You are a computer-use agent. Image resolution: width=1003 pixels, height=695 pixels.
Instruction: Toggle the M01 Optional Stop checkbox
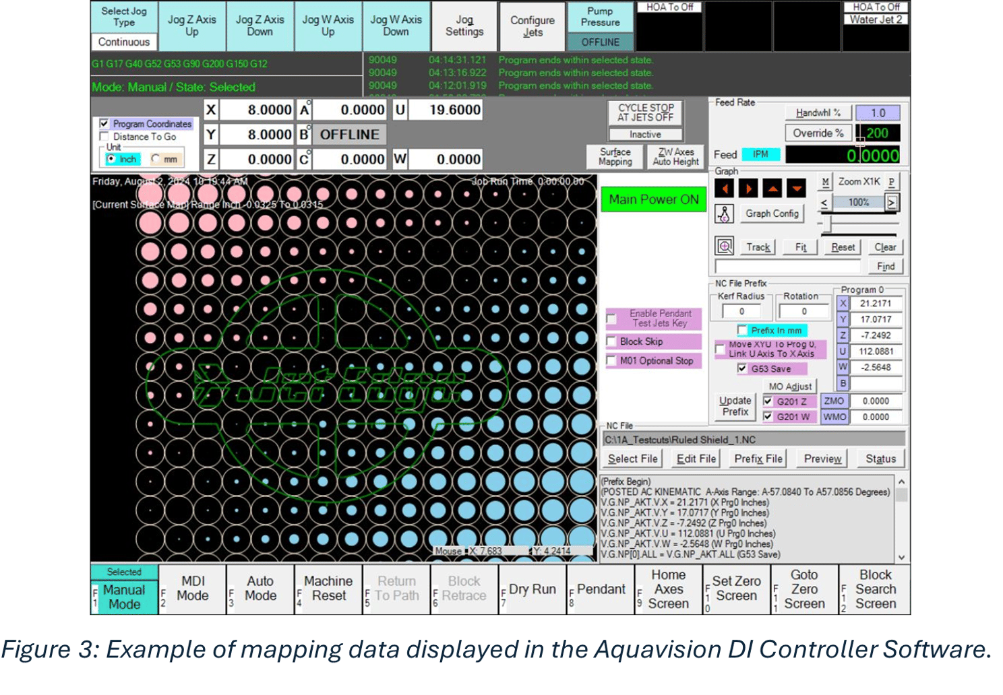click(x=611, y=361)
